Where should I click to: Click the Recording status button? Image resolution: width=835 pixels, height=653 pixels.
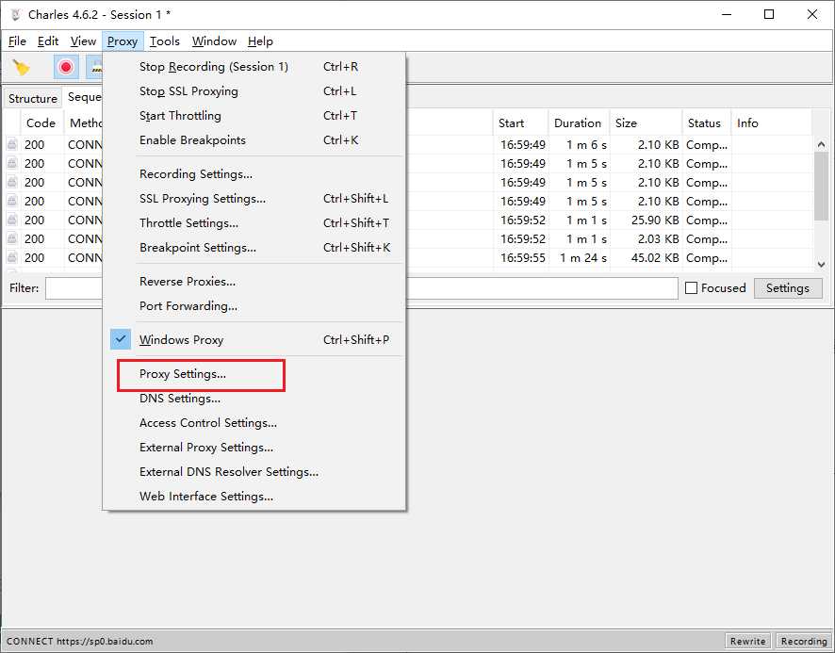(x=804, y=641)
